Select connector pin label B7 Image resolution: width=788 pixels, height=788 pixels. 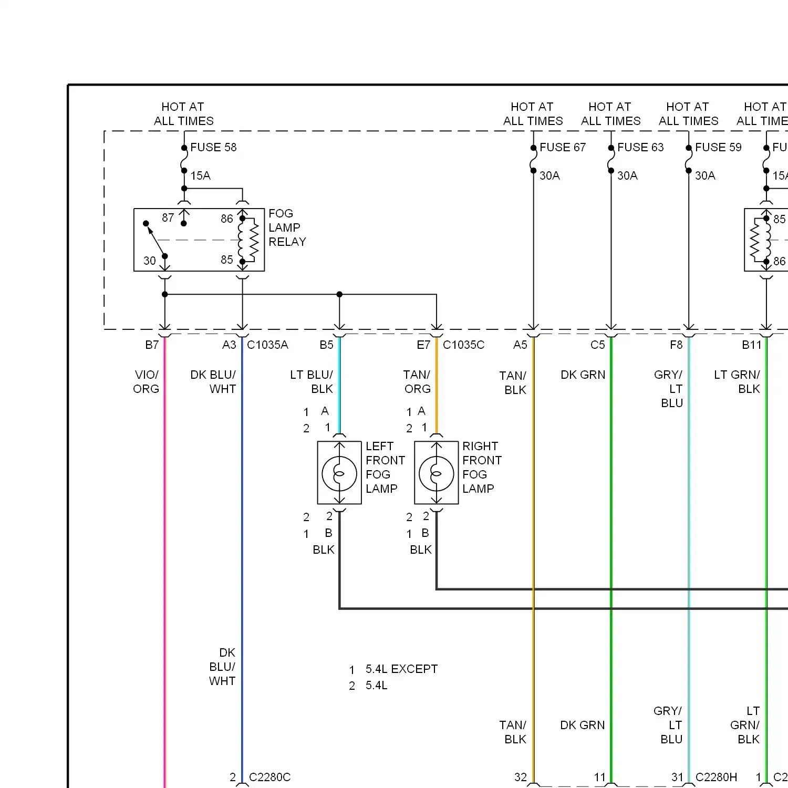click(x=152, y=345)
